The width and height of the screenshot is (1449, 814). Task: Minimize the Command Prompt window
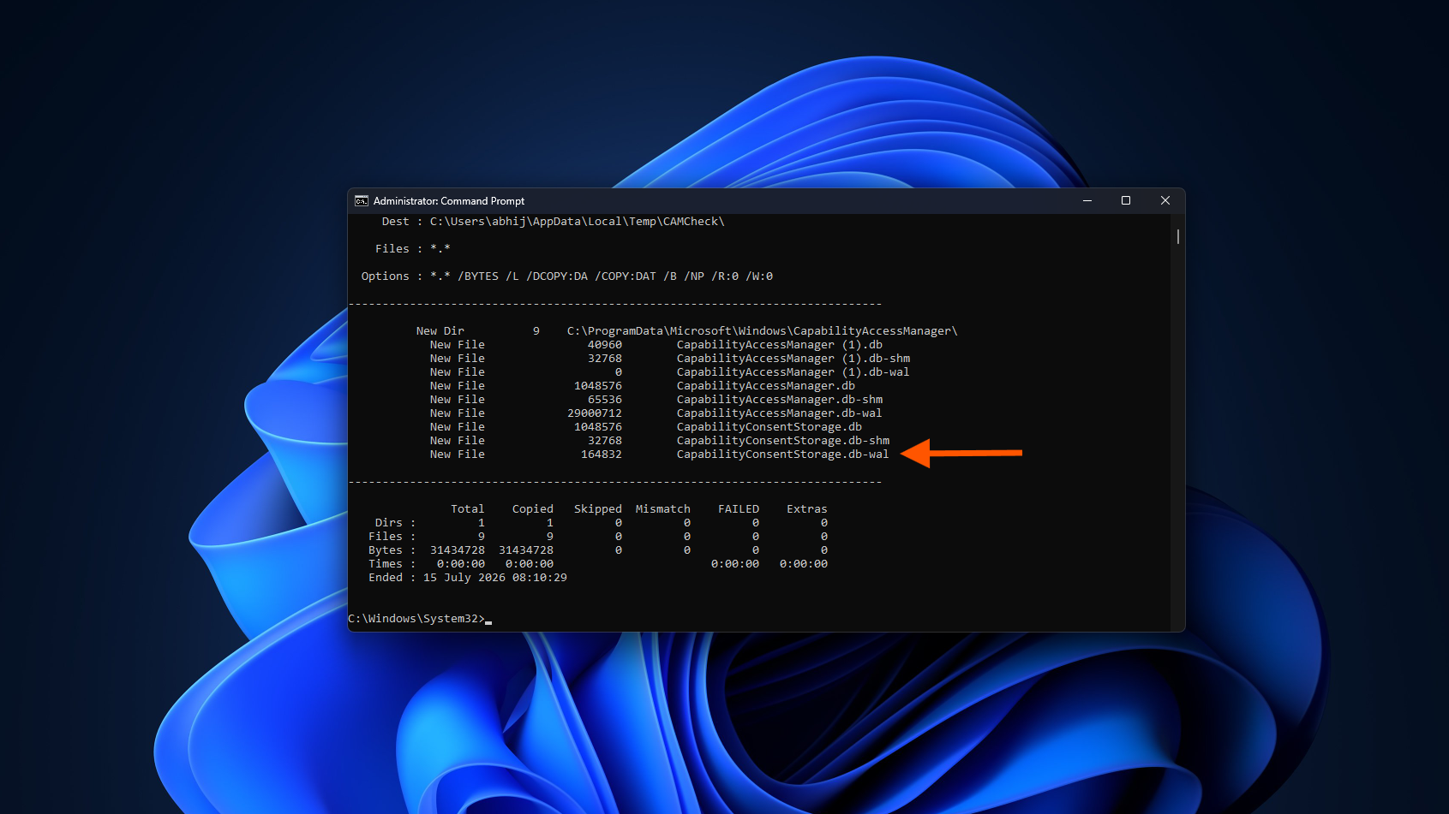[1087, 201]
